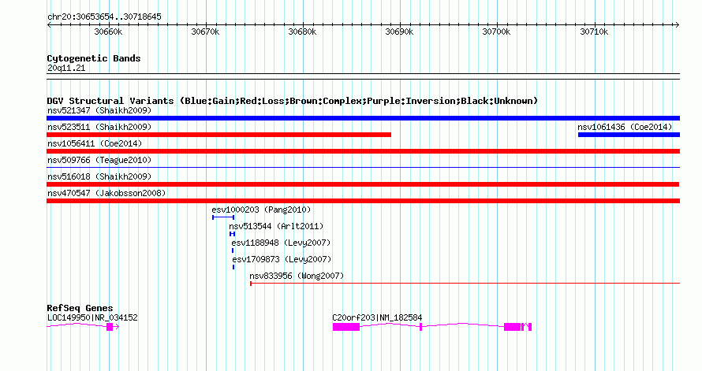Click the Cytogenetic Bands track title
This screenshot has width=702, height=371.
point(94,58)
